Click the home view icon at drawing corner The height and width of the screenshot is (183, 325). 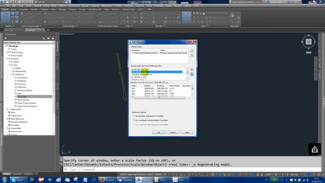(315, 149)
